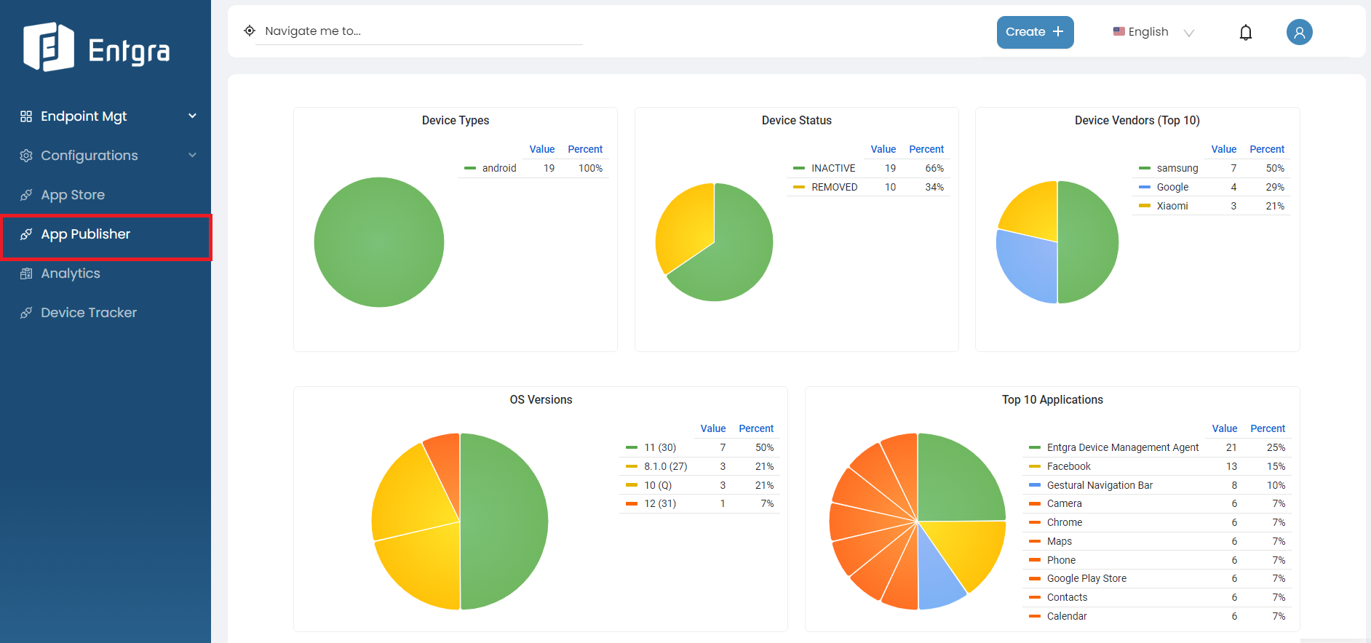Image resolution: width=1371 pixels, height=643 pixels.
Task: Click the Endpoint Mgt grid icon
Action: (x=26, y=116)
